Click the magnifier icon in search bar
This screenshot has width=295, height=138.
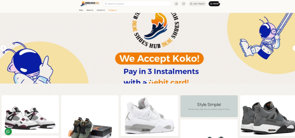[106, 4]
